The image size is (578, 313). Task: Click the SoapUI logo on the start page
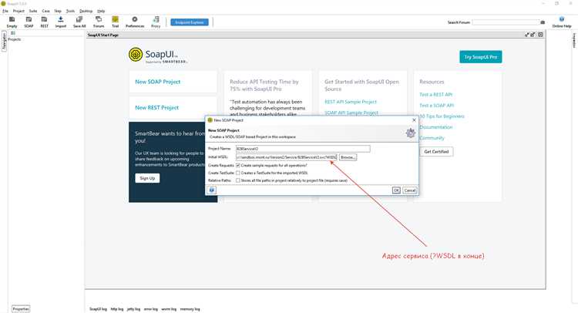159,56
